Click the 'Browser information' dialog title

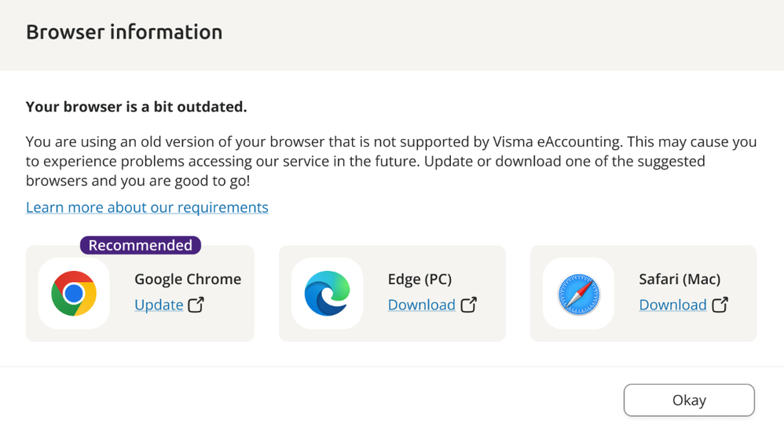coord(124,32)
